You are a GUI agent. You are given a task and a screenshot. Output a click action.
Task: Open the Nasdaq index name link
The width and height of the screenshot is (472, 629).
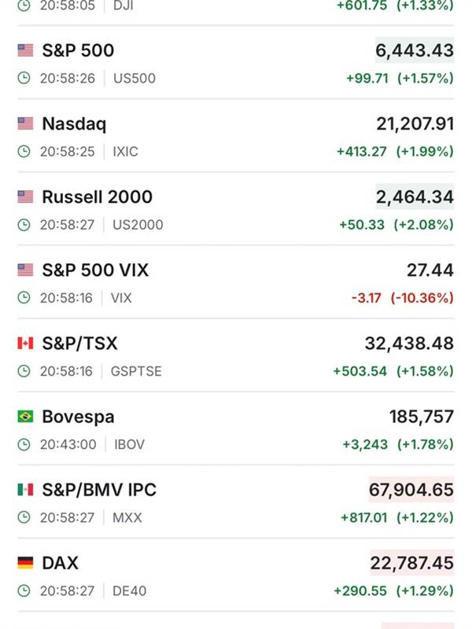[74, 123]
